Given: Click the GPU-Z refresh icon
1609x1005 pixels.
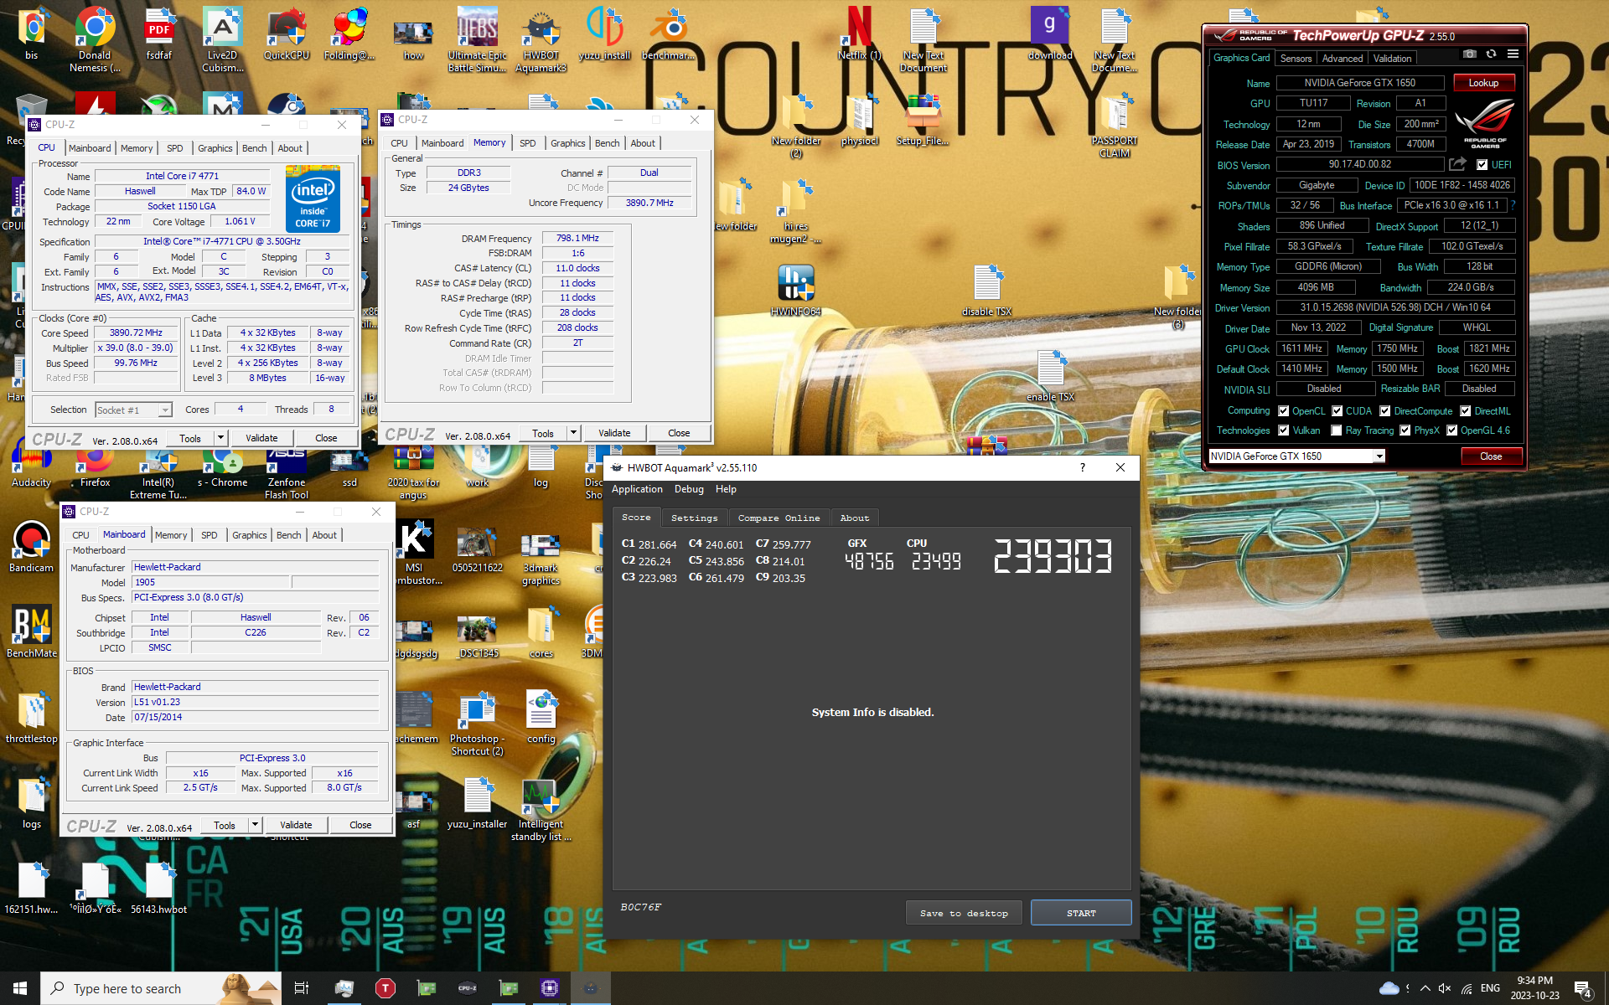Looking at the screenshot, I should 1491,54.
